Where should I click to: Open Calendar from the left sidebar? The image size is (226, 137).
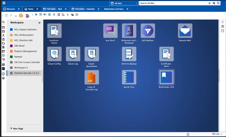point(3,31)
